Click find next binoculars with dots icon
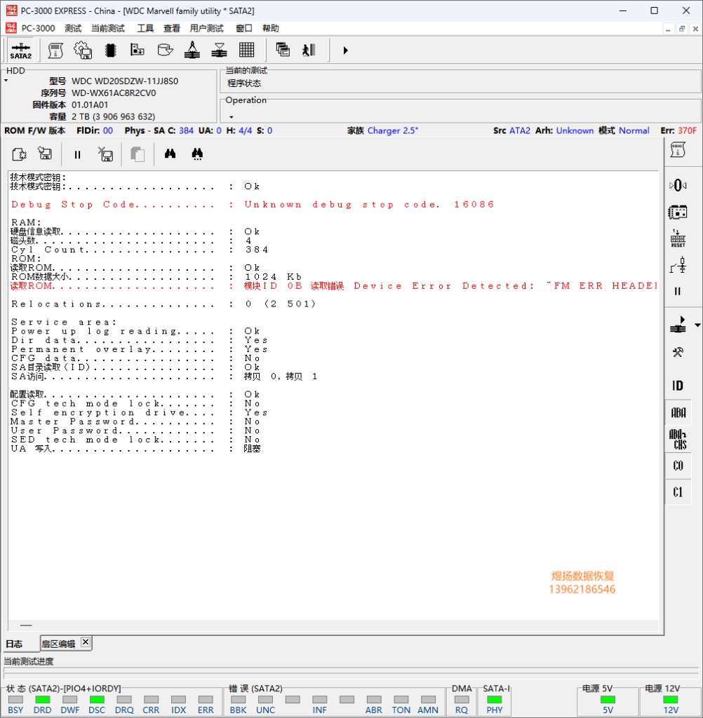 pyautogui.click(x=198, y=154)
